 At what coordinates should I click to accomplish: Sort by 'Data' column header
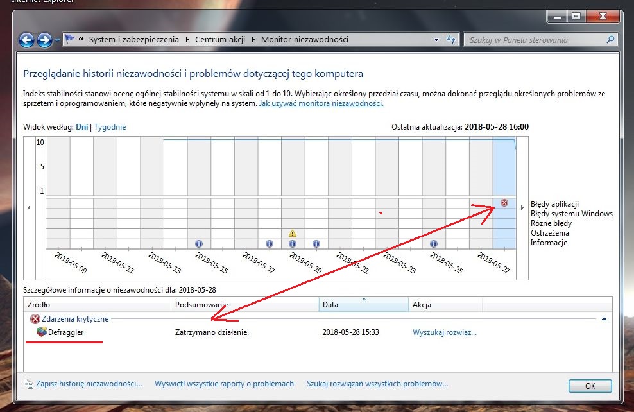(x=364, y=304)
